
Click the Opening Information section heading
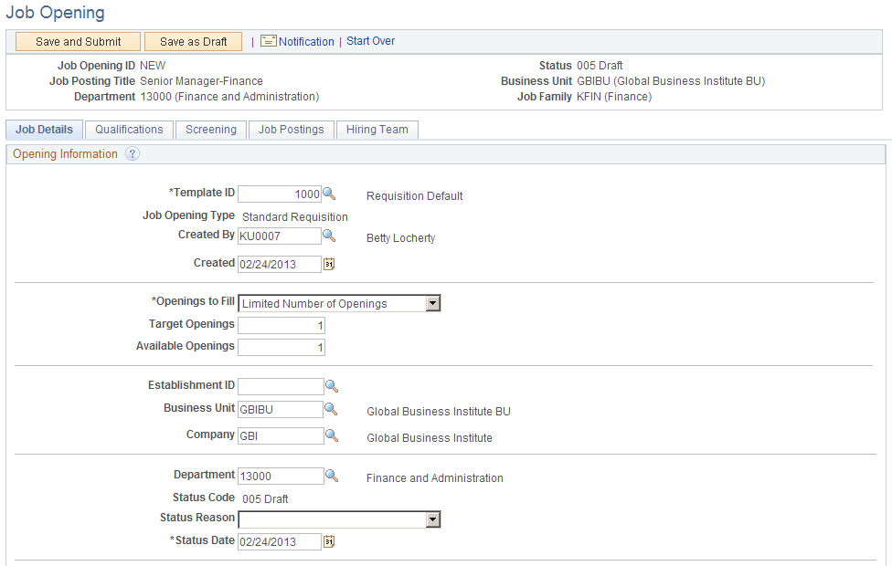pyautogui.click(x=65, y=154)
